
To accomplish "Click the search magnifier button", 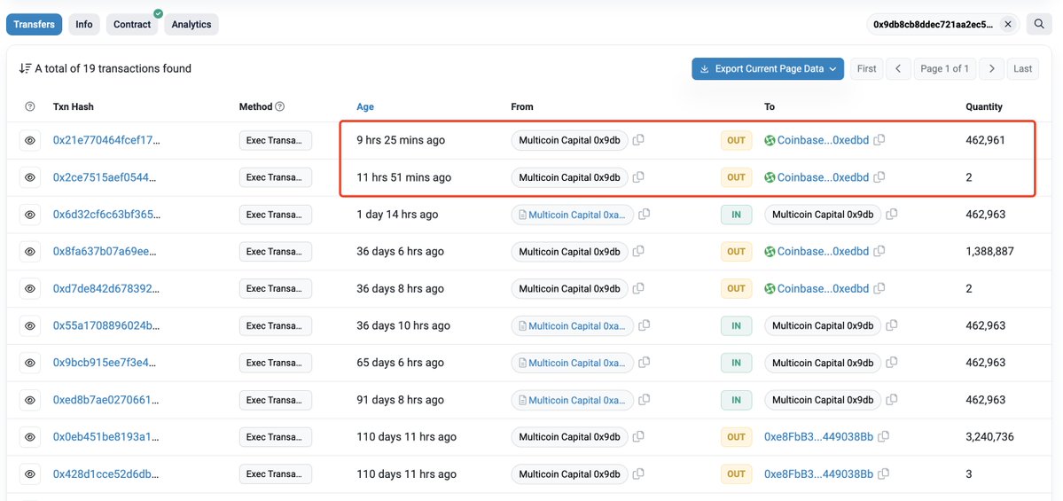I will pyautogui.click(x=1038, y=25).
